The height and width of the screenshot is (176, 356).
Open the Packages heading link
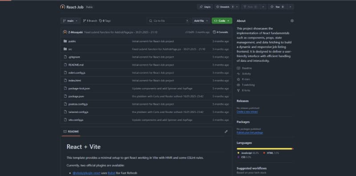[x=243, y=122]
